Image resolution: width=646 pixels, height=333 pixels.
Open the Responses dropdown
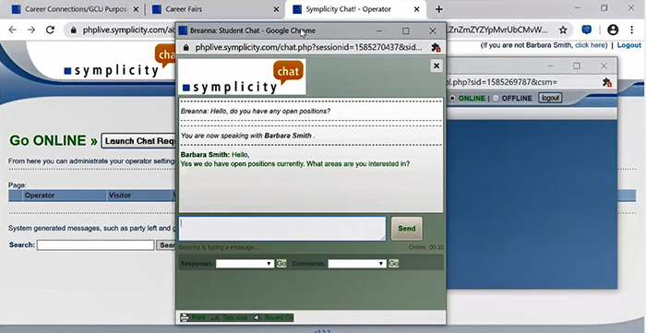[245, 264]
